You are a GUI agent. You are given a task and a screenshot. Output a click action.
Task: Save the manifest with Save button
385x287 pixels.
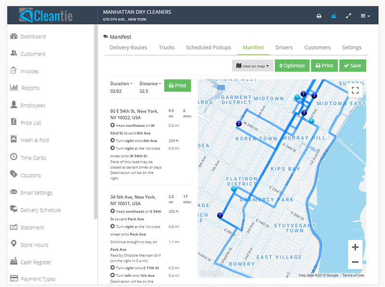(352, 66)
